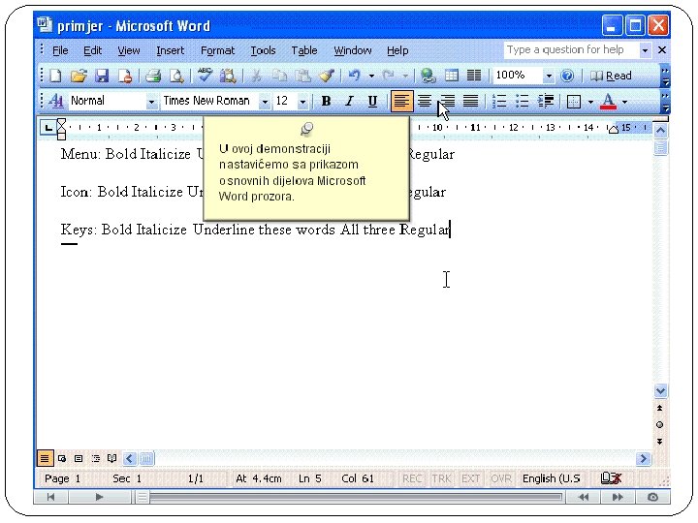Open Styles and Formatting pane icon
The height and width of the screenshot is (523, 698).
(56, 101)
